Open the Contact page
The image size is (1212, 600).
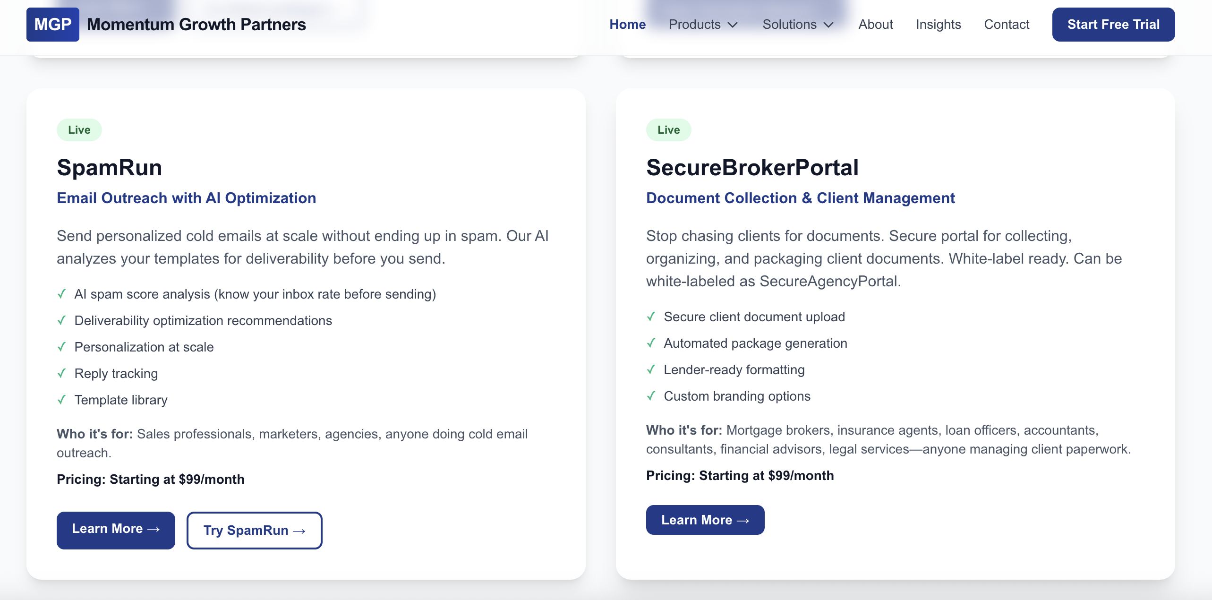pyautogui.click(x=1007, y=24)
